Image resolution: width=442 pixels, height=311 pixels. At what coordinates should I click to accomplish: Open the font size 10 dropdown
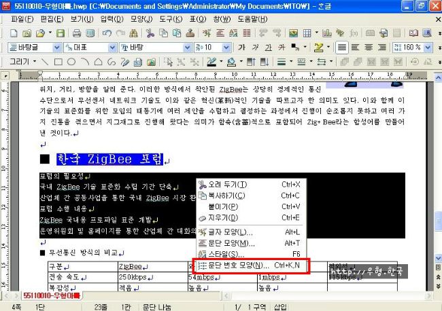pyautogui.click(x=226, y=48)
